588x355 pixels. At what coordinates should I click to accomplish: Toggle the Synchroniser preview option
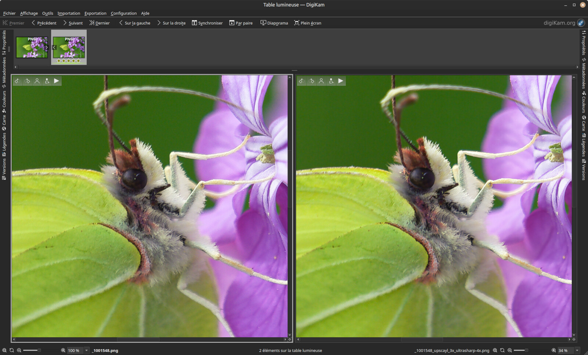pyautogui.click(x=207, y=23)
